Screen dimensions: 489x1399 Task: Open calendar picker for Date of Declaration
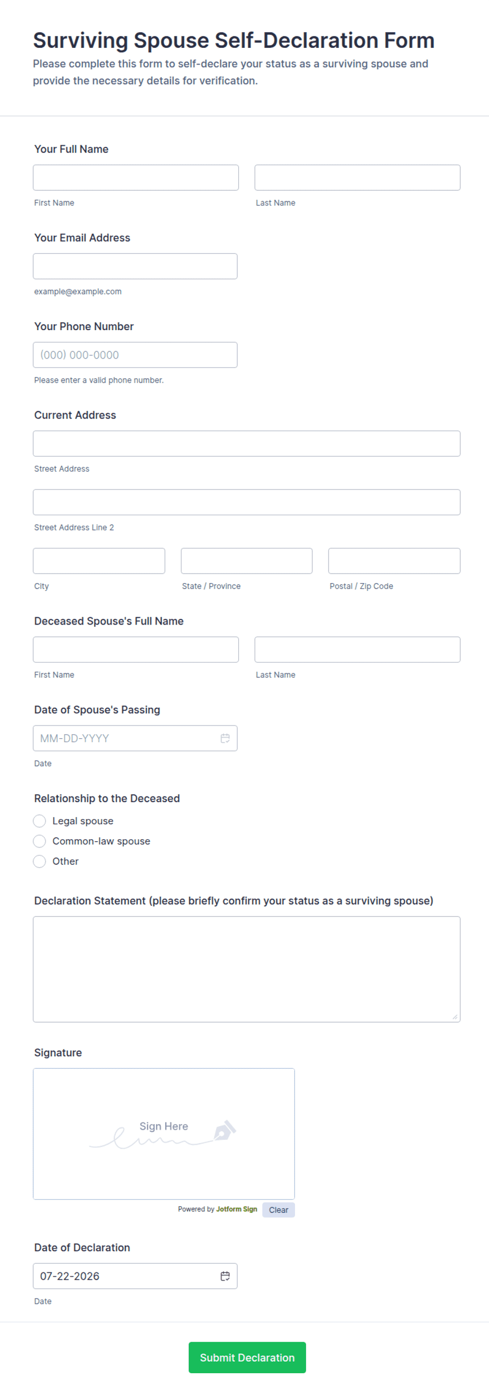pyautogui.click(x=225, y=1276)
